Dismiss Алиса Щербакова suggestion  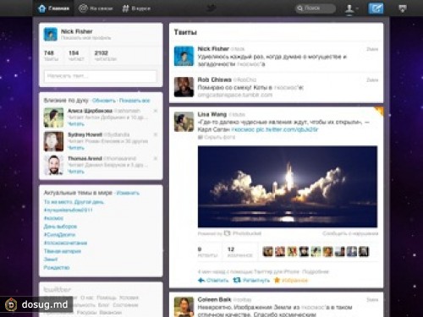pos(155,111)
